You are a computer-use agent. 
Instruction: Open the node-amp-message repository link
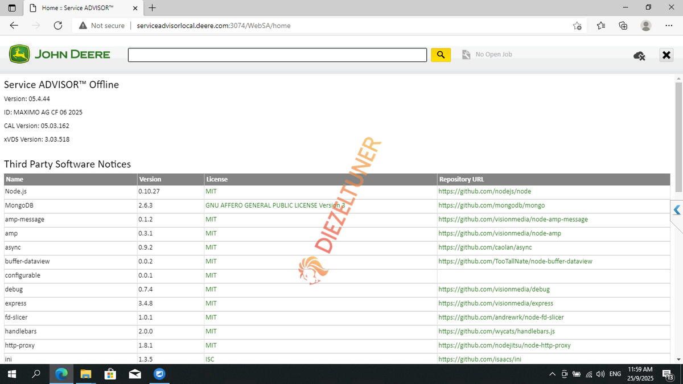[x=513, y=220]
